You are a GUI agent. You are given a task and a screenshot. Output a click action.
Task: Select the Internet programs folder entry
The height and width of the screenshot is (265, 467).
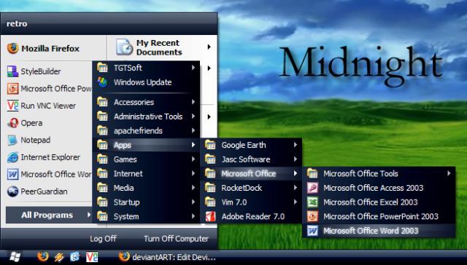[146, 173]
